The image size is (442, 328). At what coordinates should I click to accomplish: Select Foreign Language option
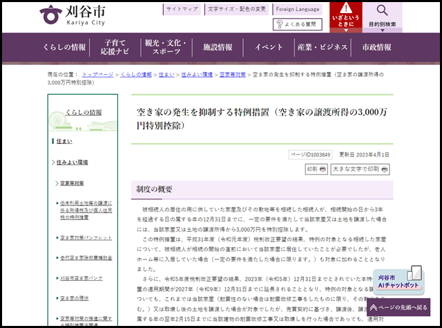[298, 9]
